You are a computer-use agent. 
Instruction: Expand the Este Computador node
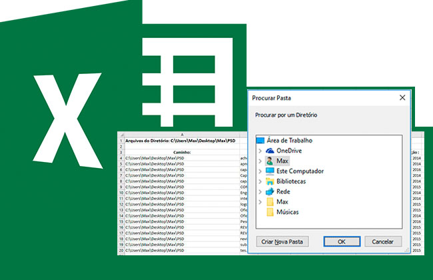click(x=260, y=171)
